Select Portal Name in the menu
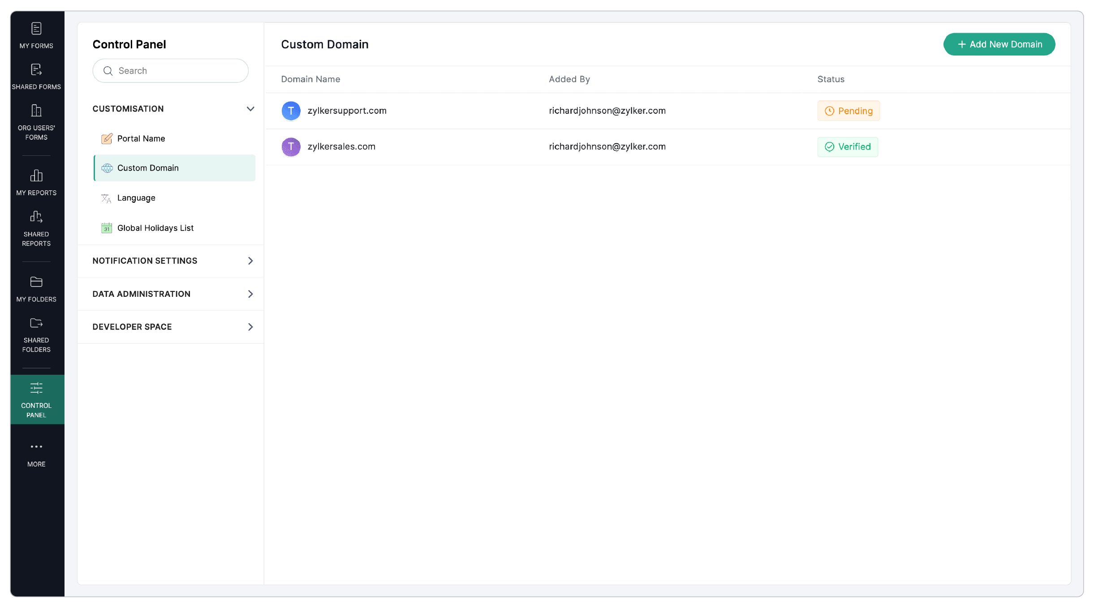This screenshot has height=608, width=1094. (140, 138)
